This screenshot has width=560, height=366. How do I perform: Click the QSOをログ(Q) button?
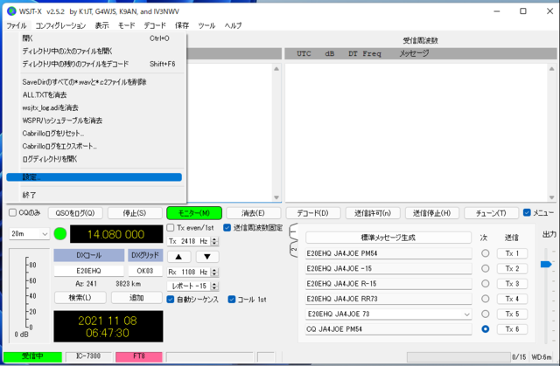point(75,213)
